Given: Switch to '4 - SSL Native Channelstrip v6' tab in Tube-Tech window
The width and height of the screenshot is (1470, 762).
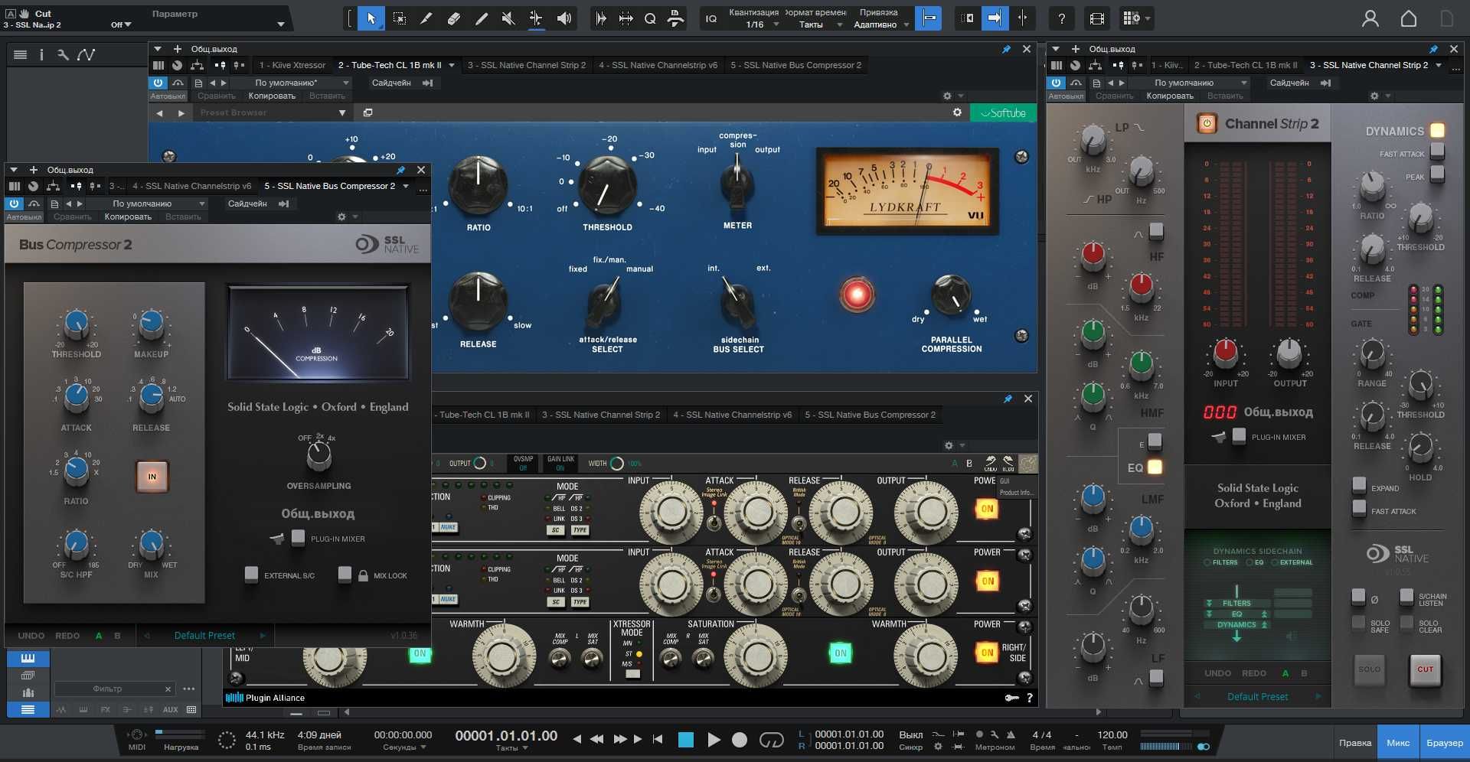Looking at the screenshot, I should (x=658, y=66).
